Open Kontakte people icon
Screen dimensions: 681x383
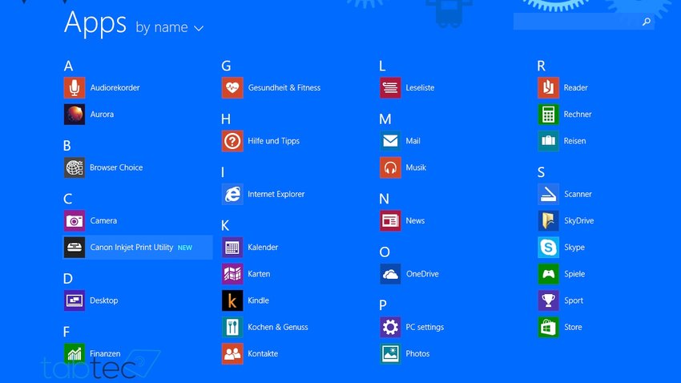click(x=232, y=353)
